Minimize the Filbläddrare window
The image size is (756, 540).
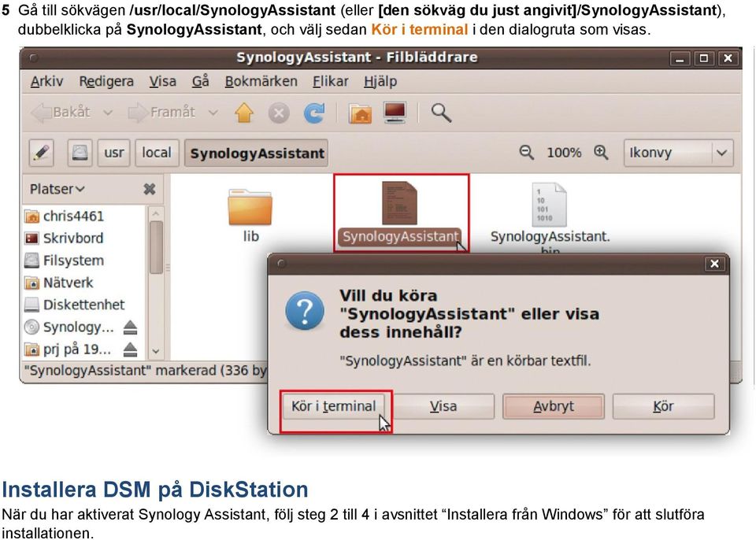coord(680,59)
